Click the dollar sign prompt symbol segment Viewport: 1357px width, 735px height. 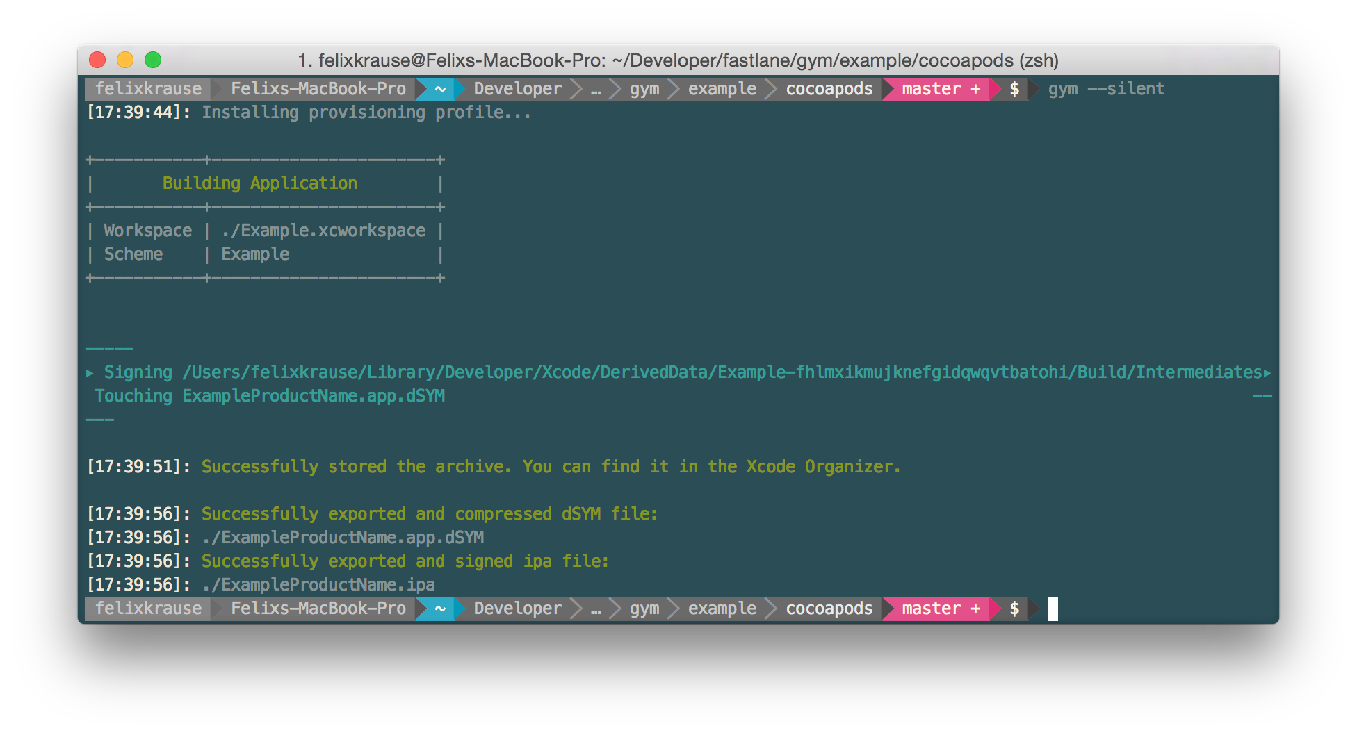point(1015,89)
